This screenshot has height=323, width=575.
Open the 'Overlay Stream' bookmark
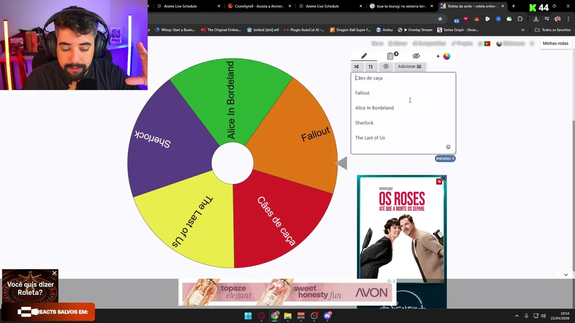415,30
